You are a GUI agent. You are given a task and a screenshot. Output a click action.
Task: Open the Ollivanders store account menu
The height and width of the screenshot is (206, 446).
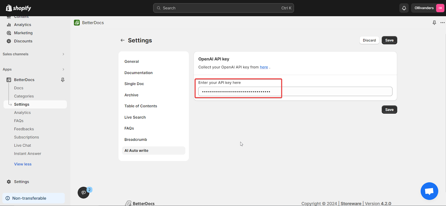[428, 8]
